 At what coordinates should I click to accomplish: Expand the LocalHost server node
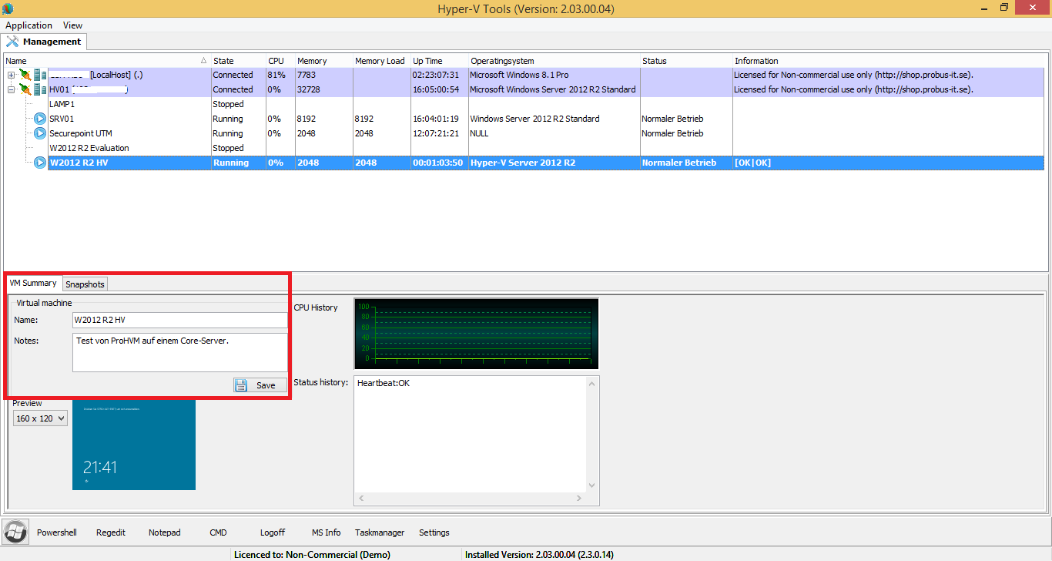point(11,75)
